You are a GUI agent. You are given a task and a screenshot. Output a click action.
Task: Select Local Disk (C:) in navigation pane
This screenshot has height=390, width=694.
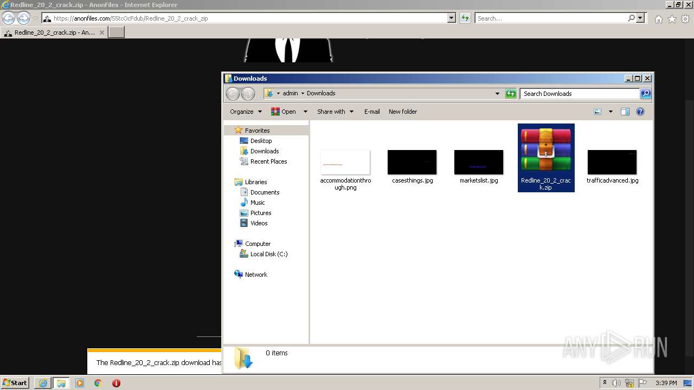(x=269, y=254)
